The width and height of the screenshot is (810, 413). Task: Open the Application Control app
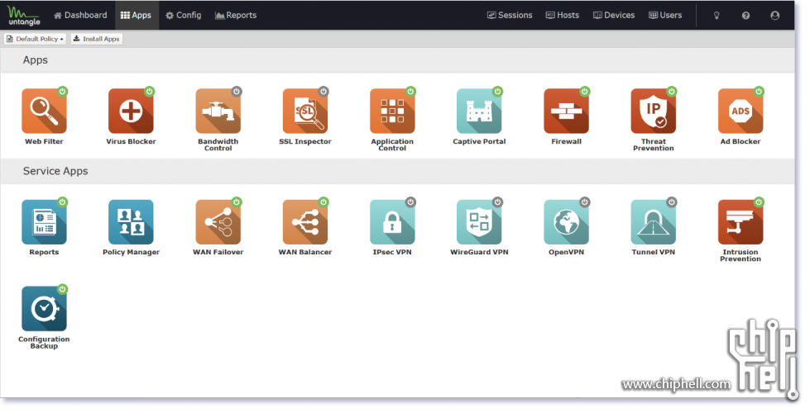pyautogui.click(x=392, y=112)
